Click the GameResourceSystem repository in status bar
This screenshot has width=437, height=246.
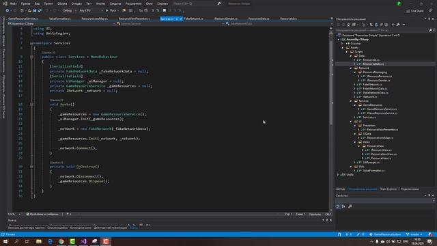tap(385, 234)
